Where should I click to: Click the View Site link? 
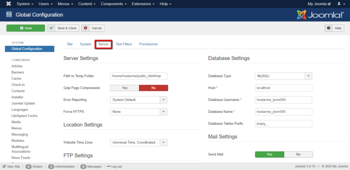[11, 167]
